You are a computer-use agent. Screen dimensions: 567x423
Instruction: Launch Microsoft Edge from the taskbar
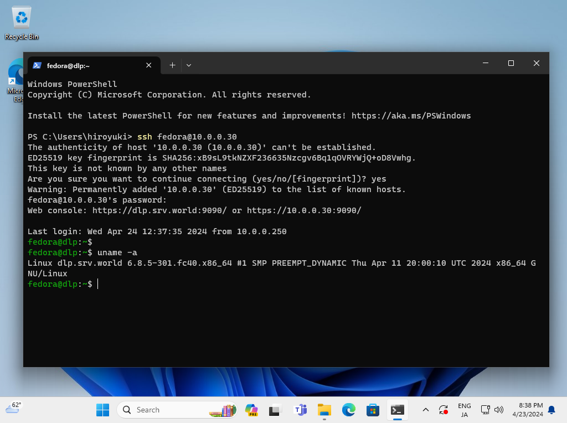tap(349, 410)
